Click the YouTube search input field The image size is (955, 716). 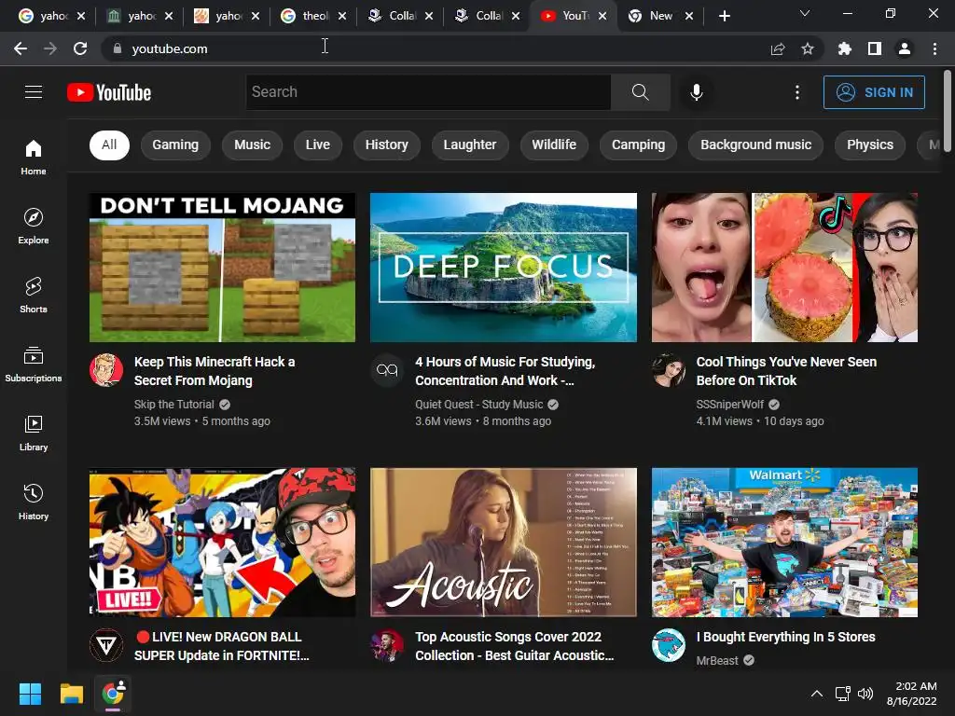coord(428,92)
